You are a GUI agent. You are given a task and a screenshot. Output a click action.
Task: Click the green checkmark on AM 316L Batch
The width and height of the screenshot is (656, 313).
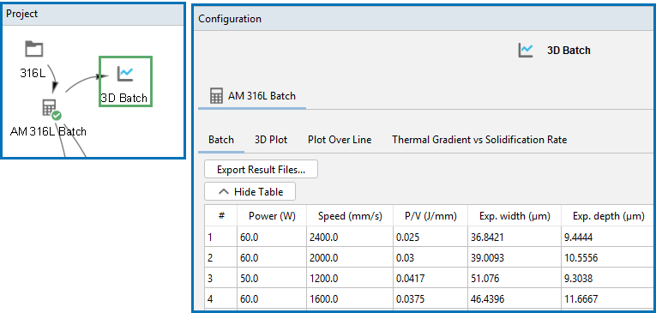pyautogui.click(x=57, y=115)
